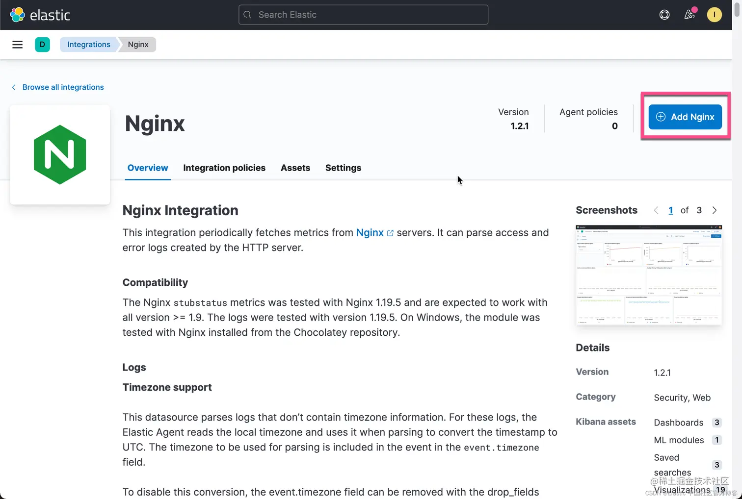Switch to the Settings tab

pyautogui.click(x=343, y=168)
